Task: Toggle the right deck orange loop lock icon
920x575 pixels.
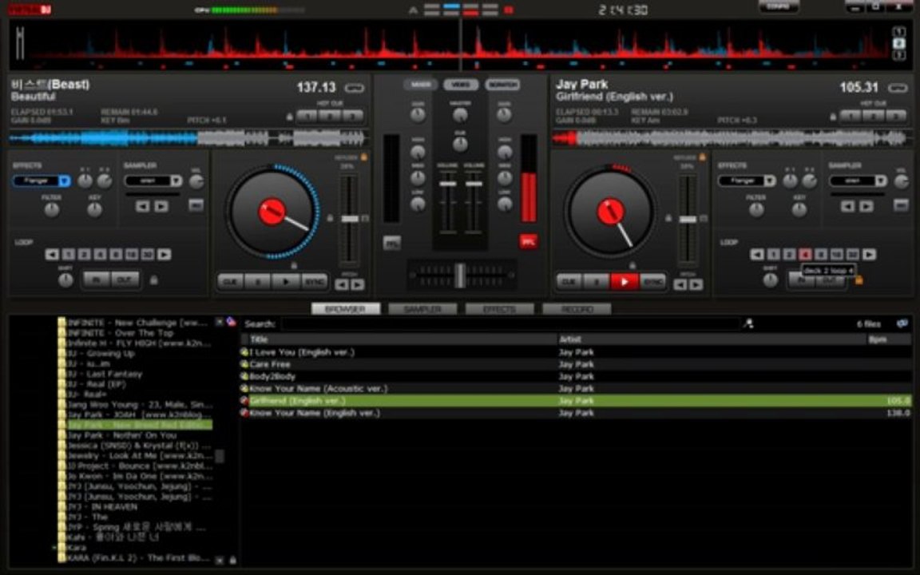Action: point(859,280)
